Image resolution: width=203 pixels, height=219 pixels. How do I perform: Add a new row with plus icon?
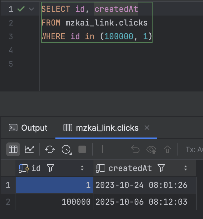(x=102, y=150)
